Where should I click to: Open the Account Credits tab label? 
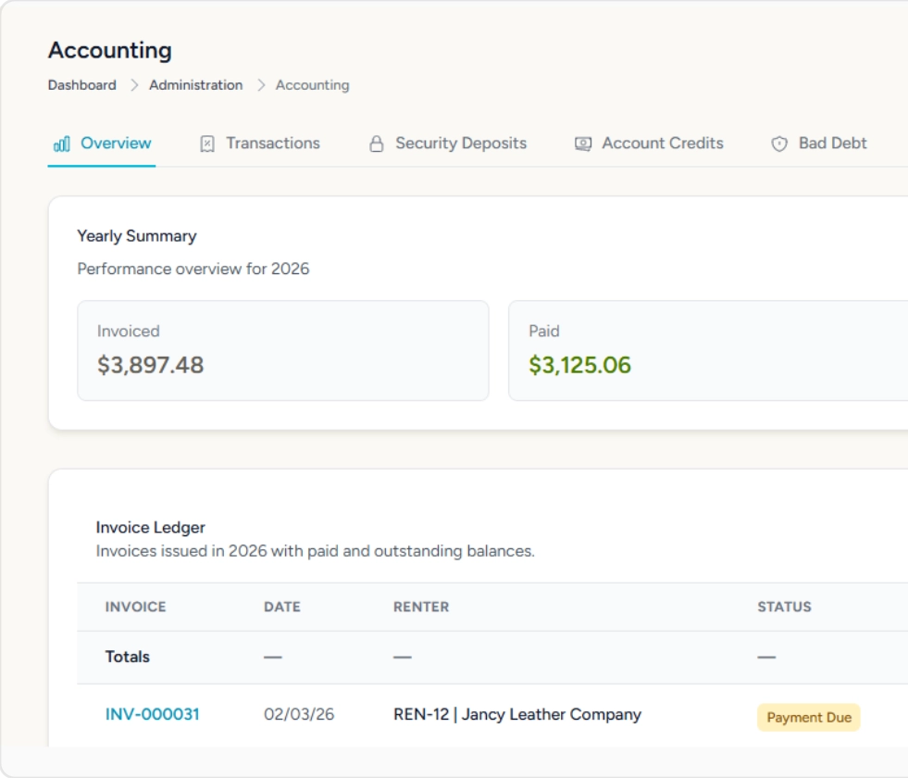[x=662, y=144]
